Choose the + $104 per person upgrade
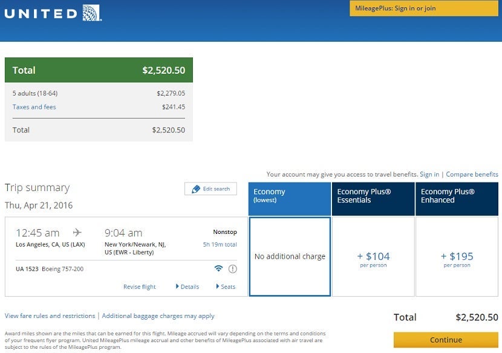 pos(373,257)
